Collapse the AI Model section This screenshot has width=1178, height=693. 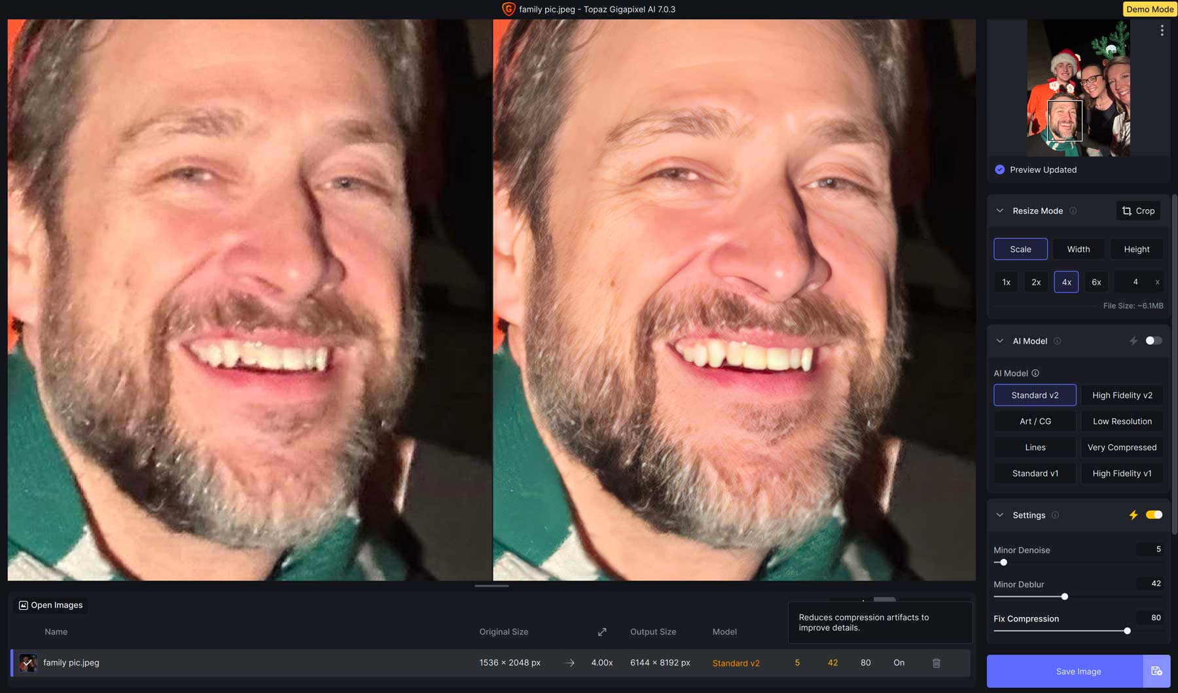999,341
